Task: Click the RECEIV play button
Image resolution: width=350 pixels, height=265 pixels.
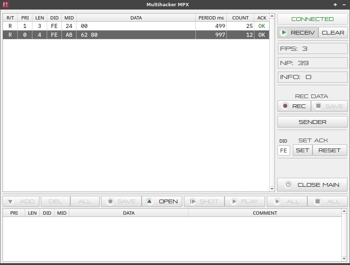Action: click(x=298, y=33)
